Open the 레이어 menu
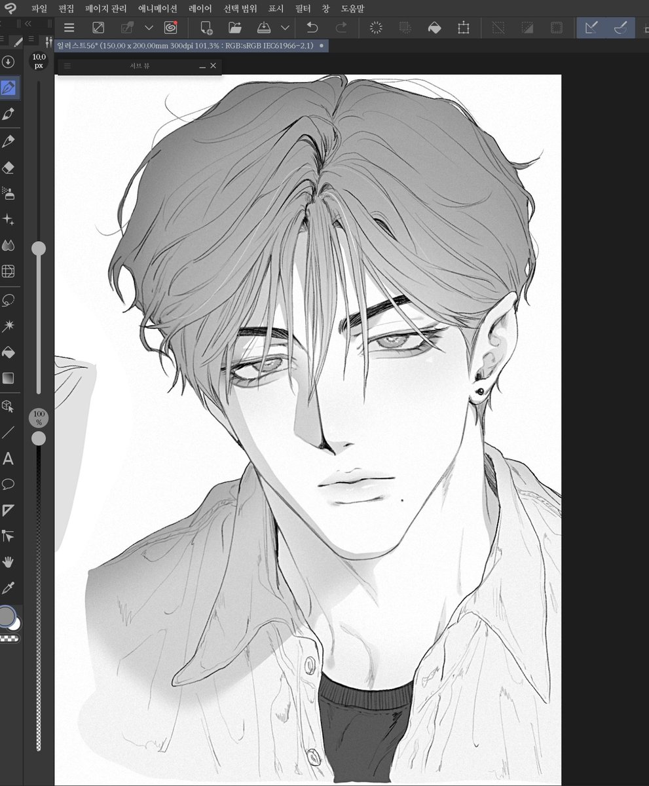649x786 pixels. click(200, 9)
